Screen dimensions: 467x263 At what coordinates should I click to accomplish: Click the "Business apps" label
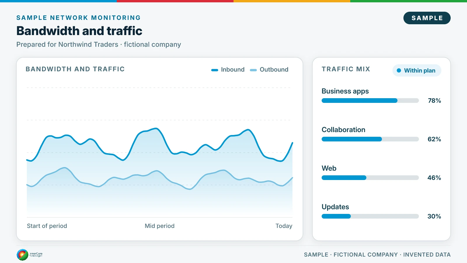(345, 91)
